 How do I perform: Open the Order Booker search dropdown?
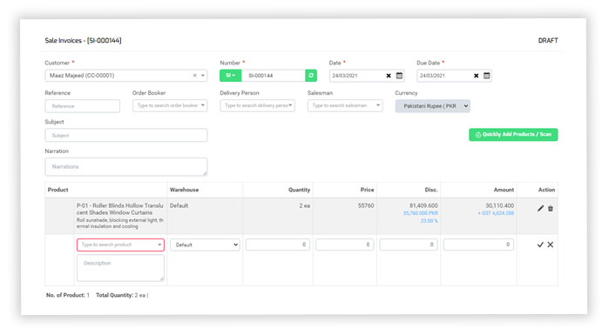pyautogui.click(x=170, y=105)
